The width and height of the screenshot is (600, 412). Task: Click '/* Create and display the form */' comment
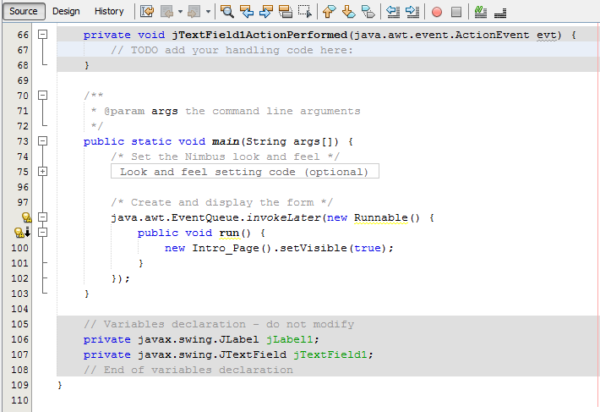(222, 202)
